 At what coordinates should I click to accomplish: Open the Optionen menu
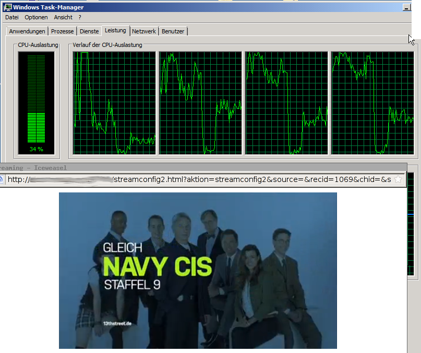point(36,17)
